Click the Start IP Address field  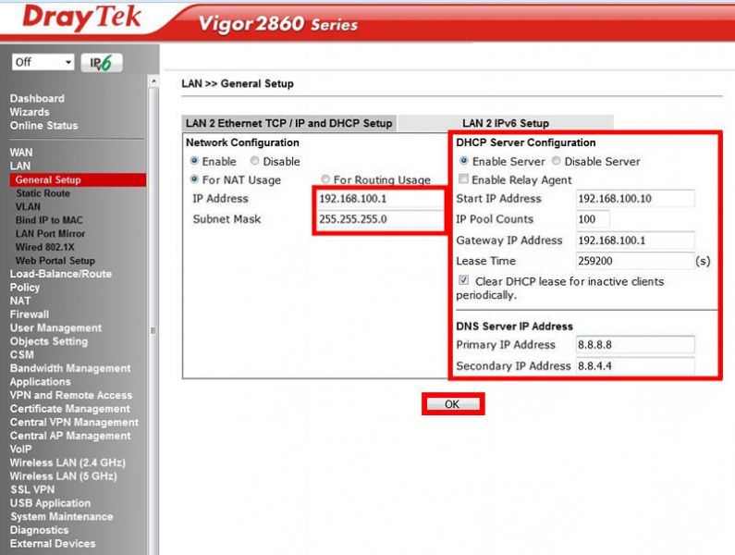pyautogui.click(x=635, y=199)
